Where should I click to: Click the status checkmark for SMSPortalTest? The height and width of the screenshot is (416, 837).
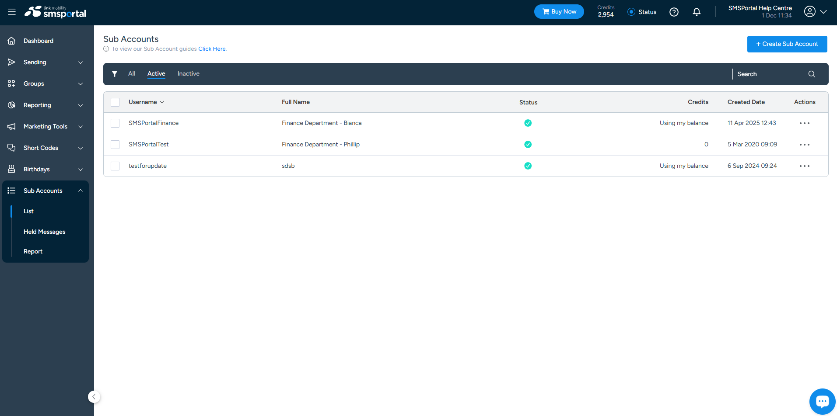pos(528,145)
